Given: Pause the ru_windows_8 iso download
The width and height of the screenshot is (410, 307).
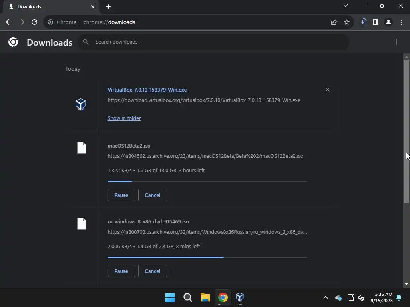Looking at the screenshot, I should click(x=121, y=271).
